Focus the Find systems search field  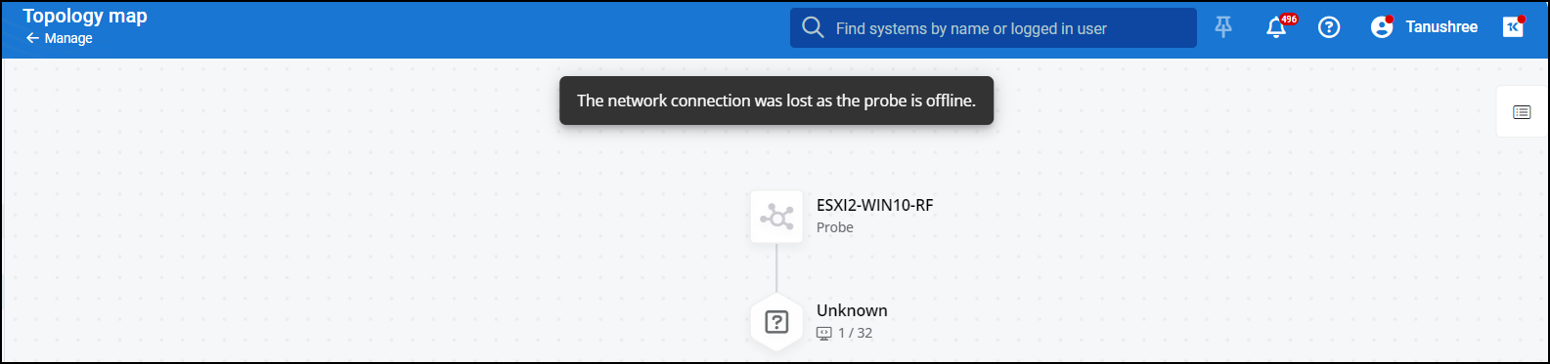[993, 28]
